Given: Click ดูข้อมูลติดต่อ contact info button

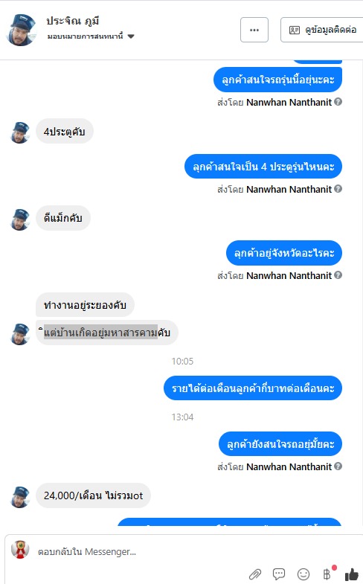Looking at the screenshot, I should [322, 30].
